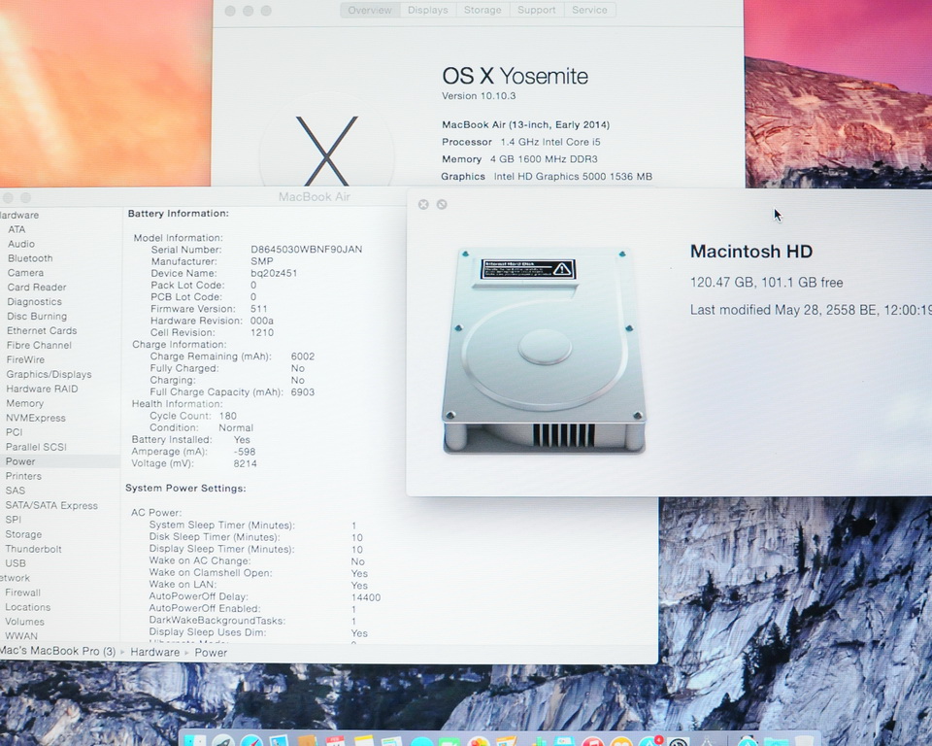Open the Service tab

pyautogui.click(x=589, y=10)
